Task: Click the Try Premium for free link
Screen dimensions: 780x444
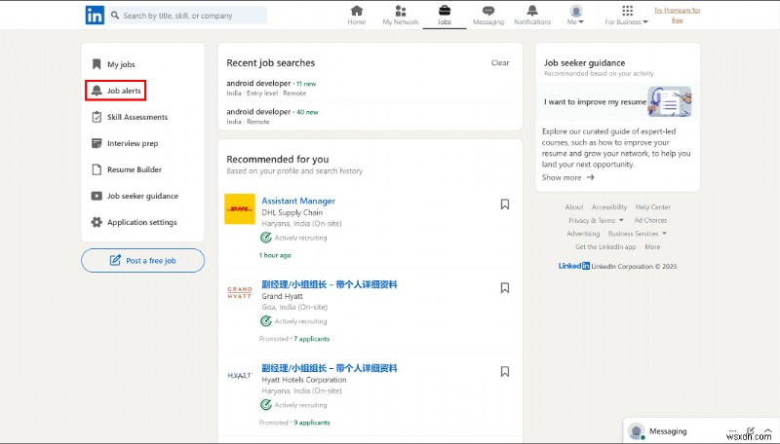Action: (x=677, y=15)
